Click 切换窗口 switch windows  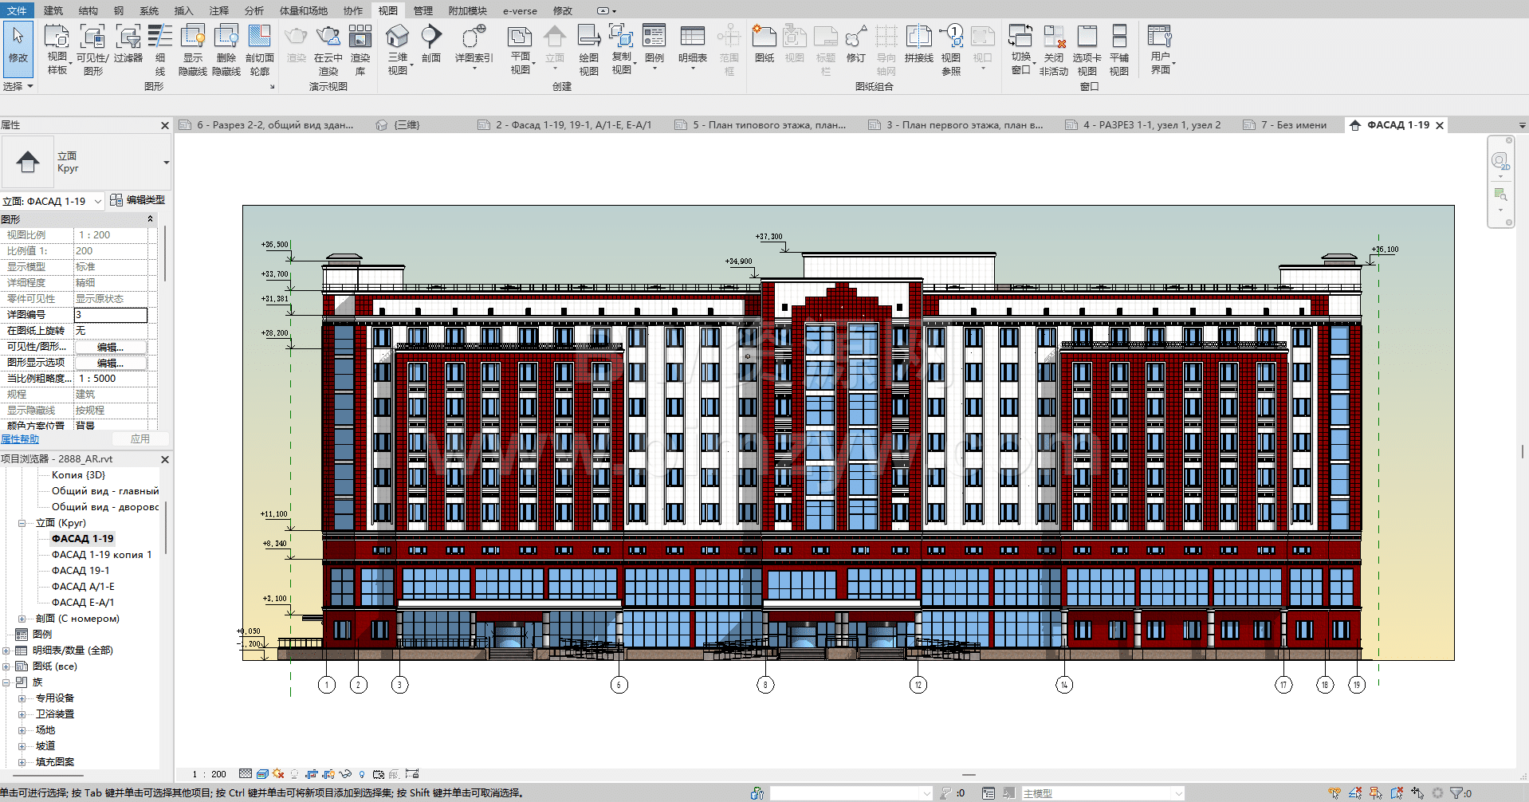(x=1021, y=49)
